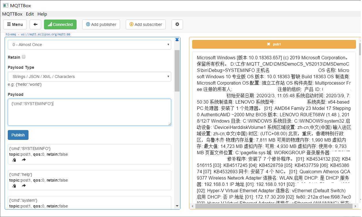Image resolution: width=362 pixels, height=217 pixels.
Task: Open the QoS dropdown showing 0 - Almost Once
Action: (x=89, y=45)
